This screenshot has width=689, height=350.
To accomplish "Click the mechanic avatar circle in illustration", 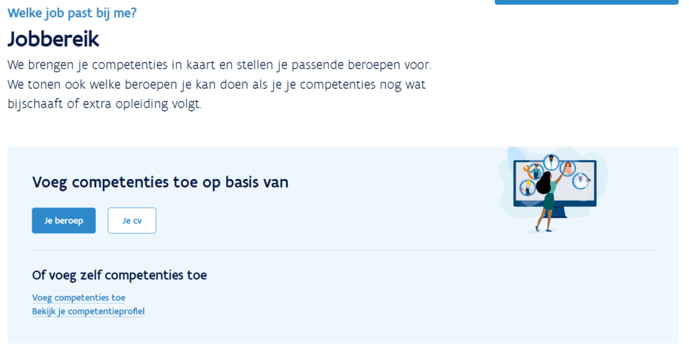I will pos(535,170).
